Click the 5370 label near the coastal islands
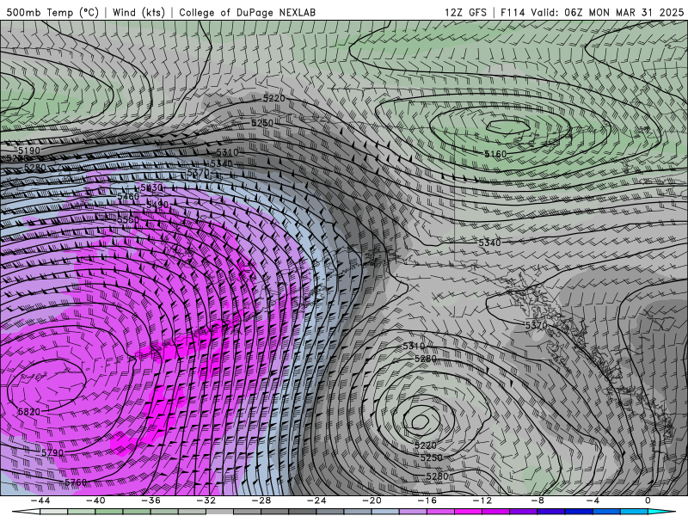Image resolution: width=688 pixels, height=516 pixels. coord(536,325)
